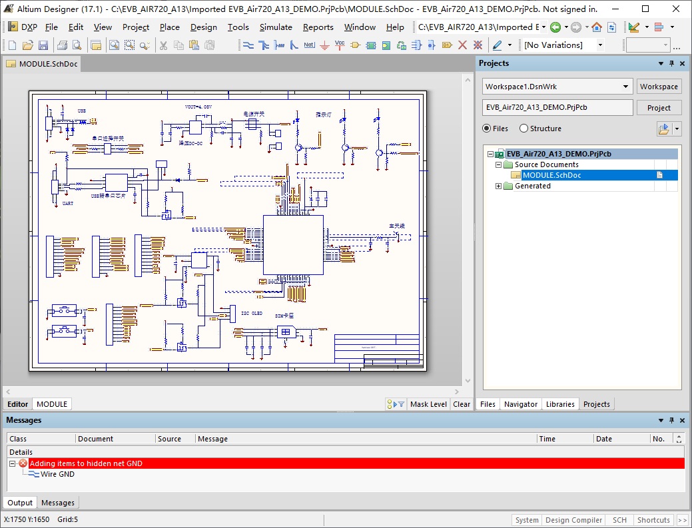Place a No ERC red cross marker

click(462, 45)
